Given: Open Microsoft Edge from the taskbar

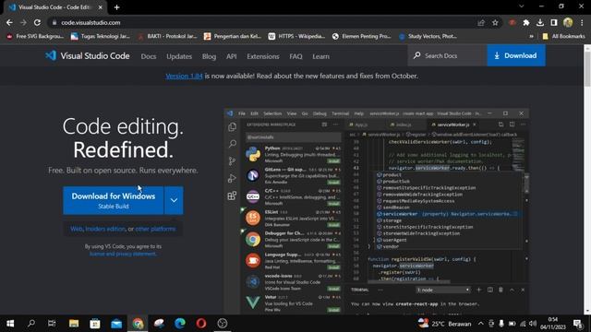Looking at the screenshot, I should (x=180, y=324).
